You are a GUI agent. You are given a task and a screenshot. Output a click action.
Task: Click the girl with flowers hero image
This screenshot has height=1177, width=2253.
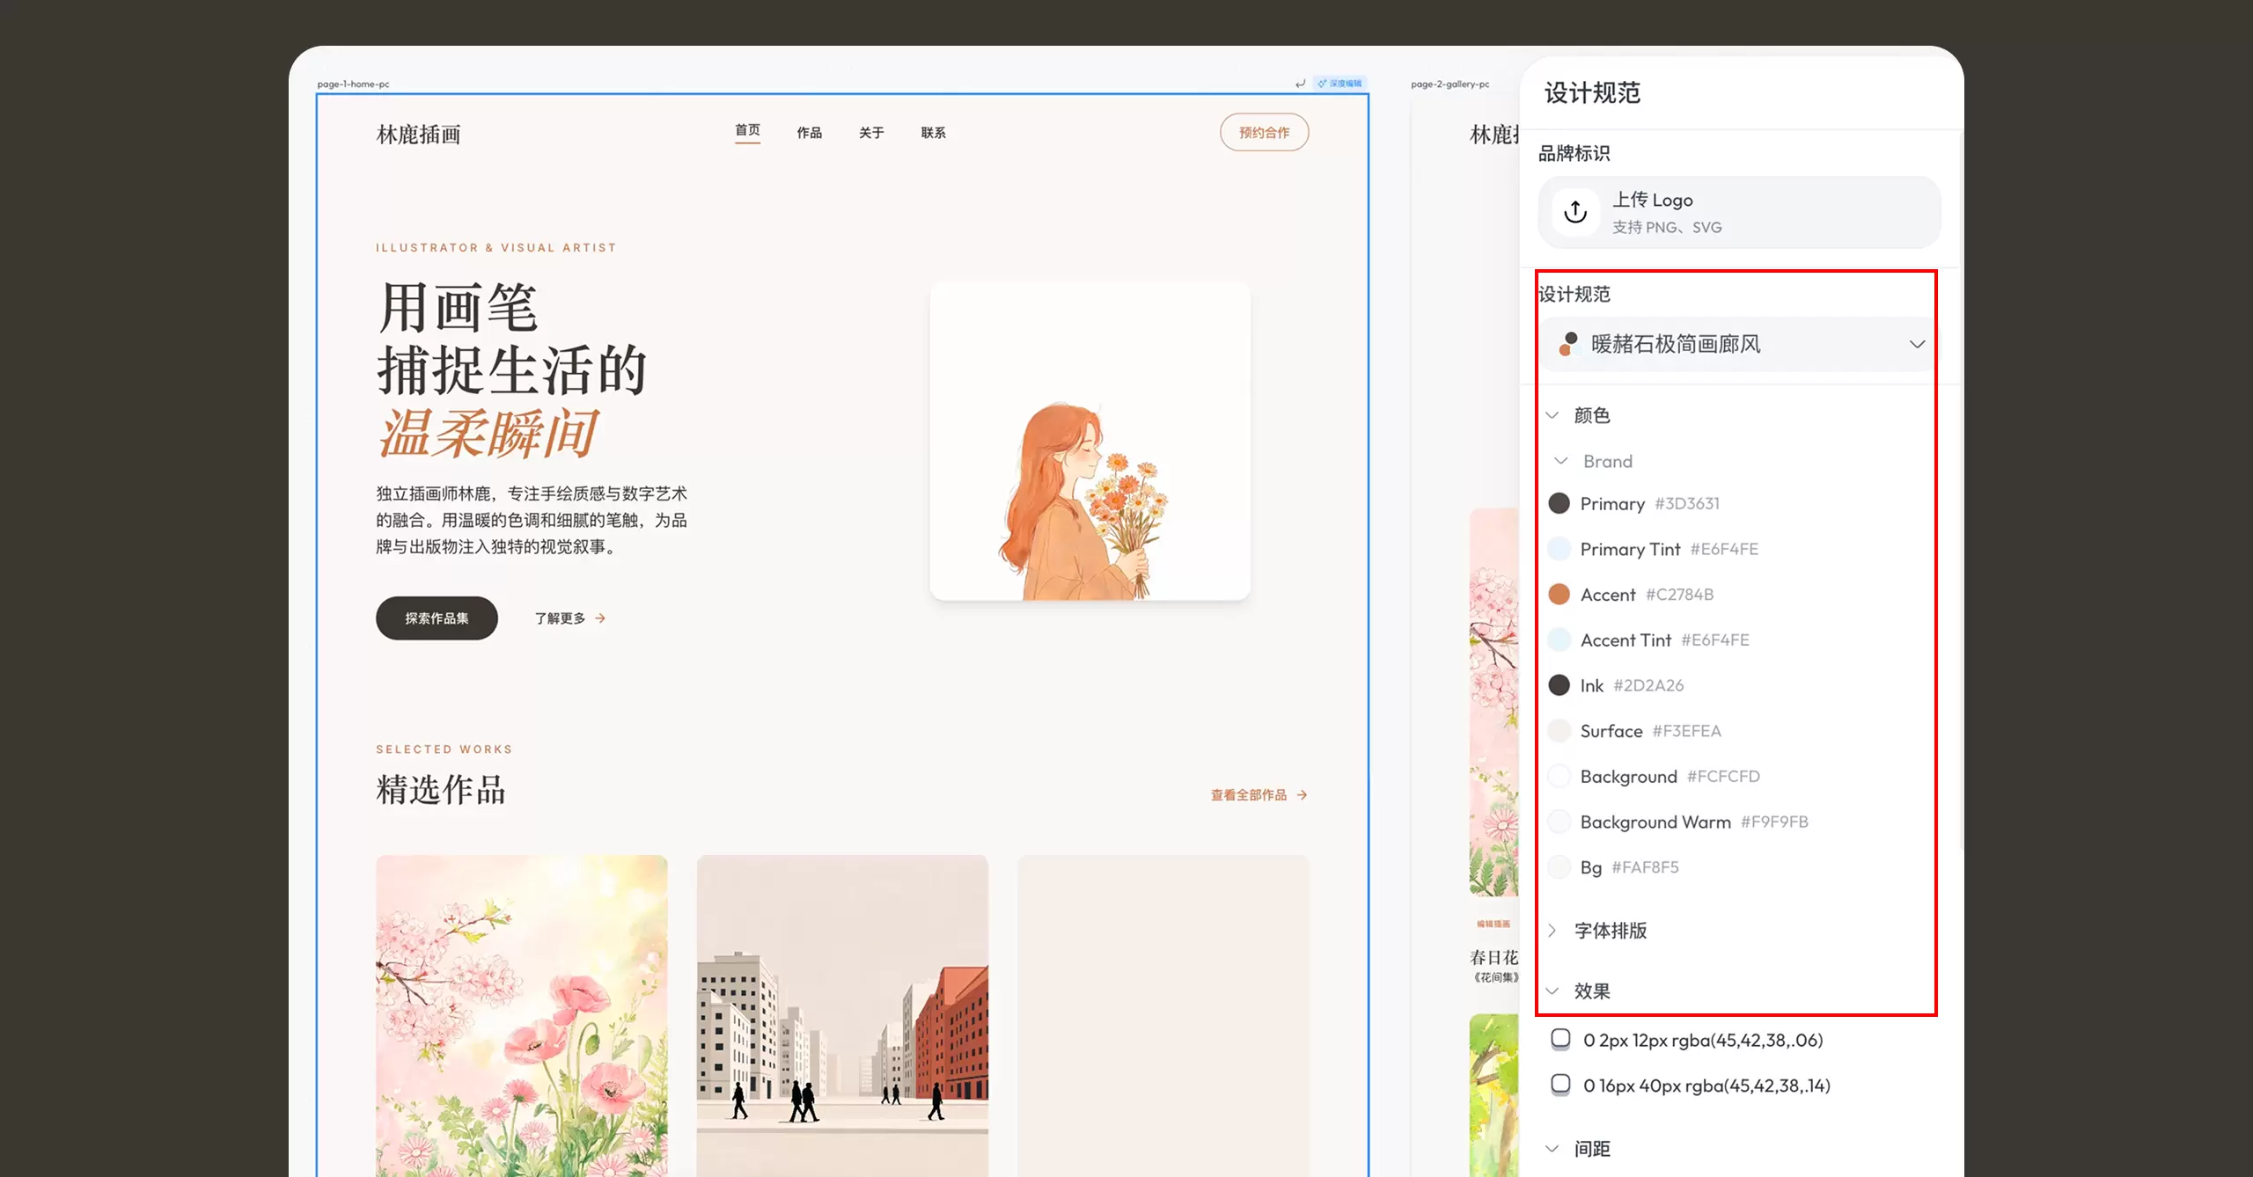(x=1090, y=442)
